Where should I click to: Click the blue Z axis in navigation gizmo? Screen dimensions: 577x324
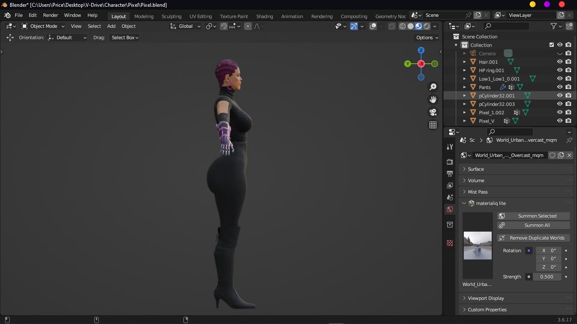(421, 50)
